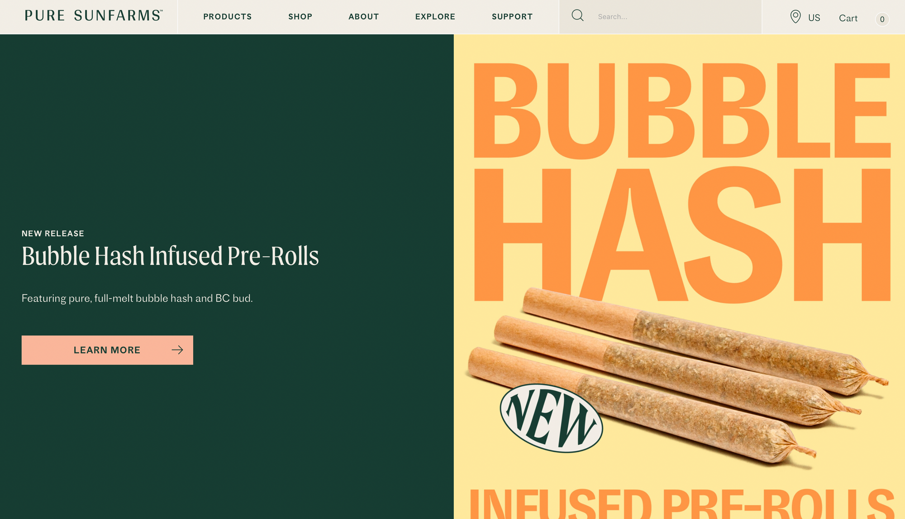Click the Infused Pre-Rolls banner text
The image size is (905, 519).
point(682,504)
